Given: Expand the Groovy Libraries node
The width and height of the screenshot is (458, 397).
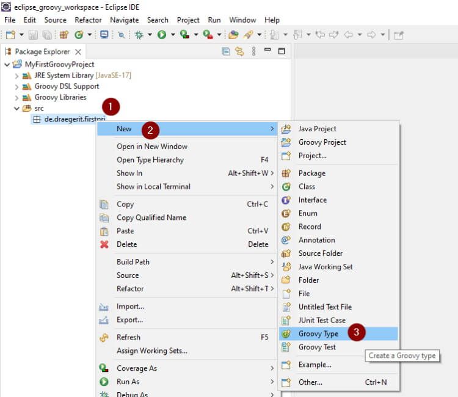Looking at the screenshot, I should pyautogui.click(x=17, y=98).
